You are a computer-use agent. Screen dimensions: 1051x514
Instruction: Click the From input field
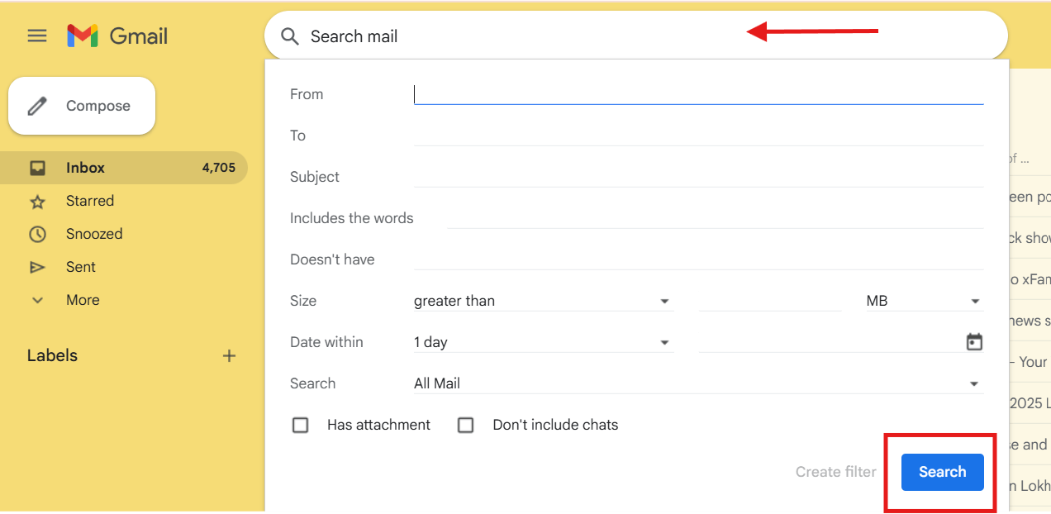(698, 94)
